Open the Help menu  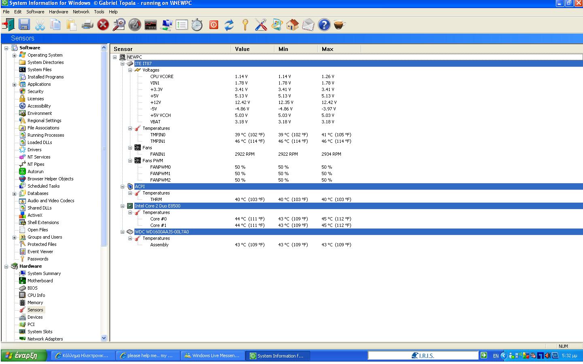click(113, 12)
